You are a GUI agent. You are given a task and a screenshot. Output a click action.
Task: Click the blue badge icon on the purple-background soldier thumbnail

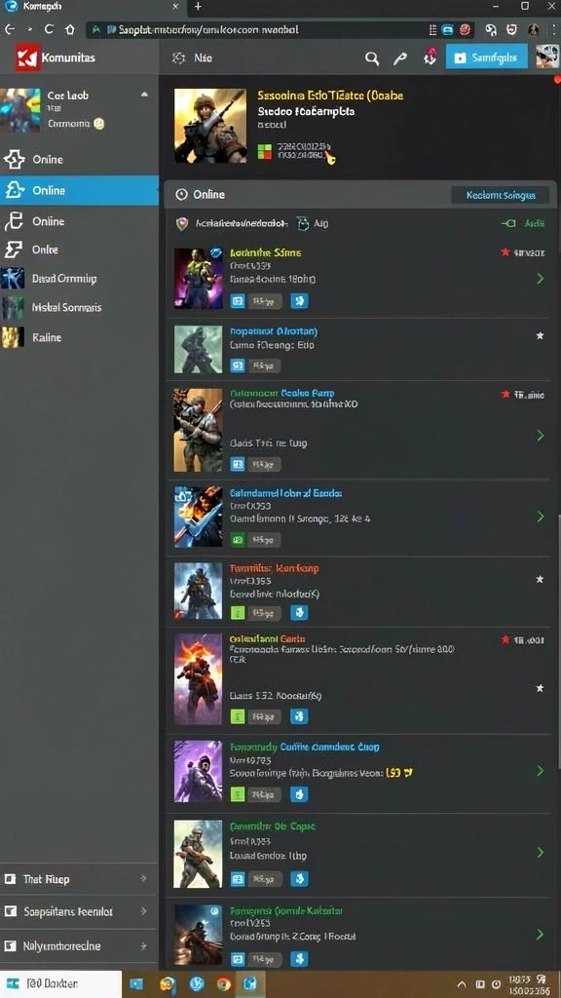(x=216, y=252)
